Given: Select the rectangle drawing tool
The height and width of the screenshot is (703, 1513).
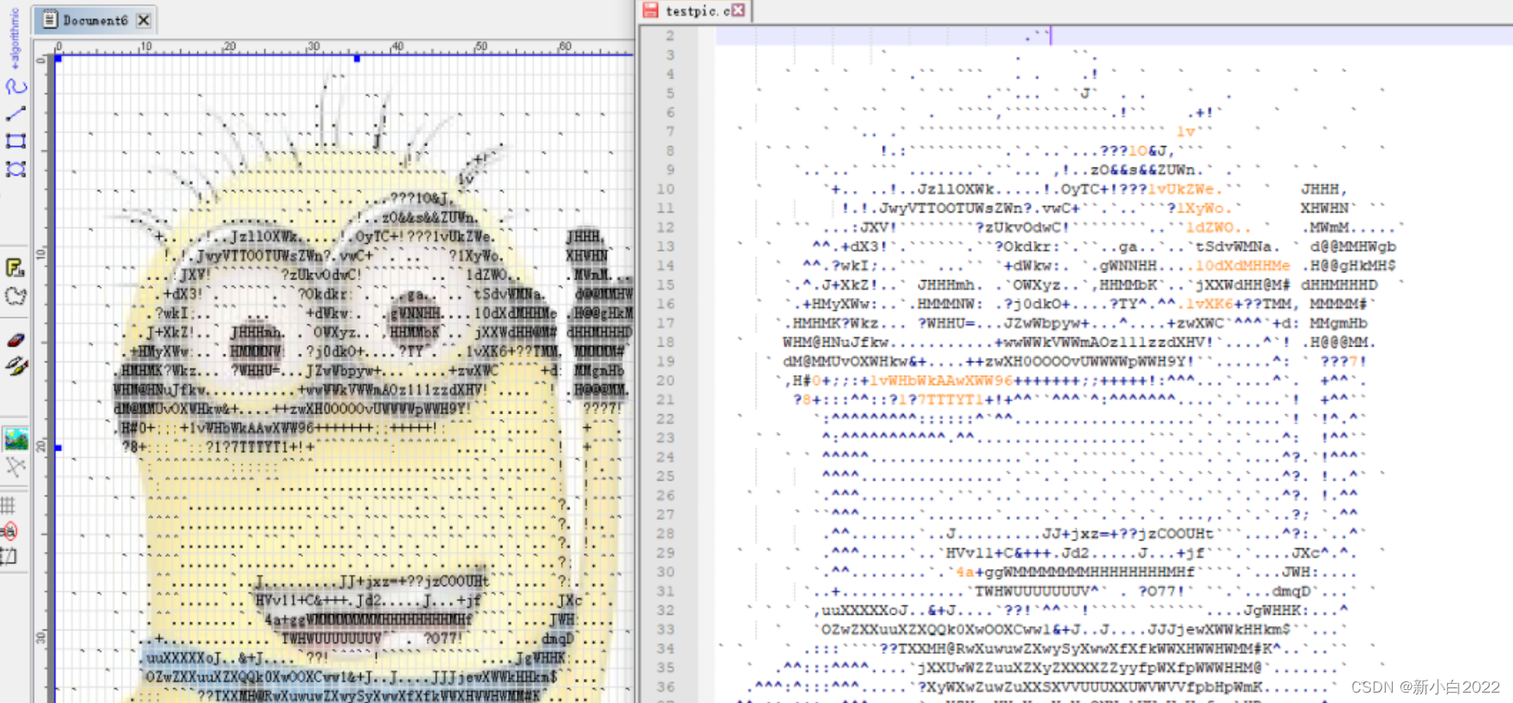Looking at the screenshot, I should click(16, 141).
